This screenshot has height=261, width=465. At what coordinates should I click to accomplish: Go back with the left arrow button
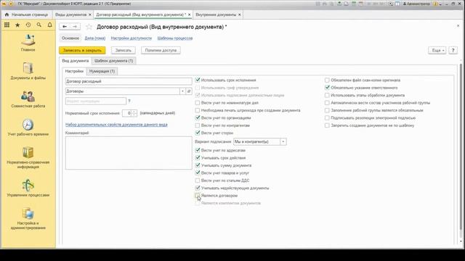65,27
